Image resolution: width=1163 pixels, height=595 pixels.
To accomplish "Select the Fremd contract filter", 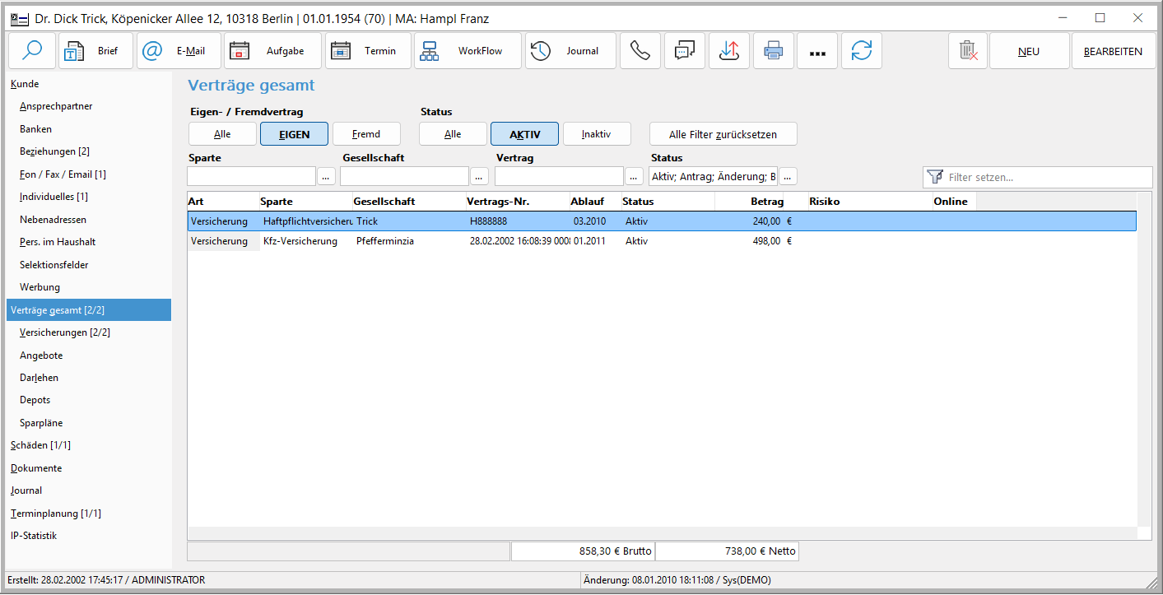I will pyautogui.click(x=366, y=134).
